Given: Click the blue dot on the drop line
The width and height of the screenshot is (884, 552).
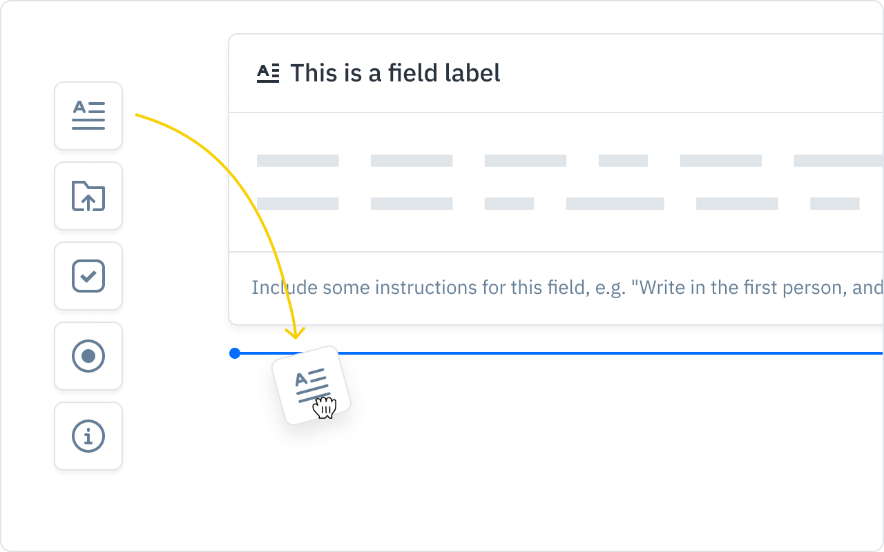Looking at the screenshot, I should coord(235,353).
